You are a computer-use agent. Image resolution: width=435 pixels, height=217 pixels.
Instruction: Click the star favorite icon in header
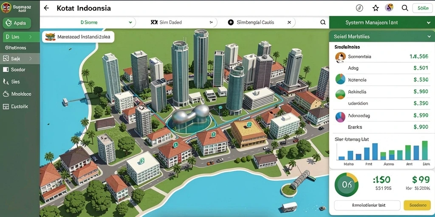[376, 8]
